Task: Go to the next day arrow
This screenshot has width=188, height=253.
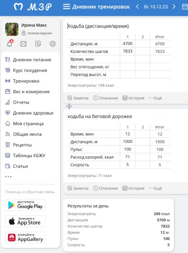Action: [x=174, y=7]
